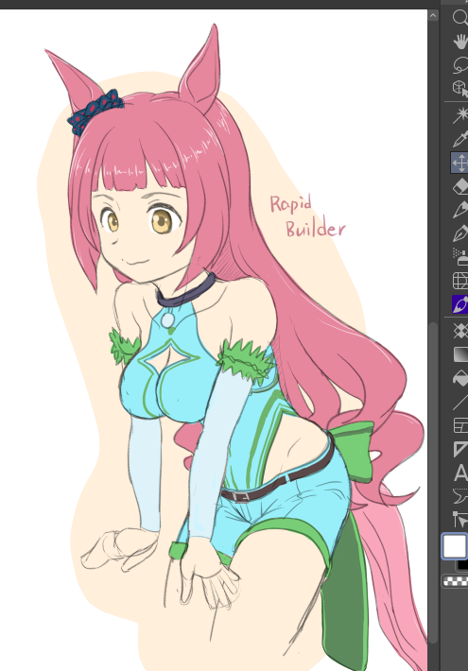468x671 pixels.
Task: Select the Gradient tool
Action: coord(460,354)
